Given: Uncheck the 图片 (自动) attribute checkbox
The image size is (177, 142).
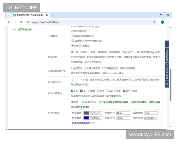Looking at the screenshot, I should pos(124,91).
